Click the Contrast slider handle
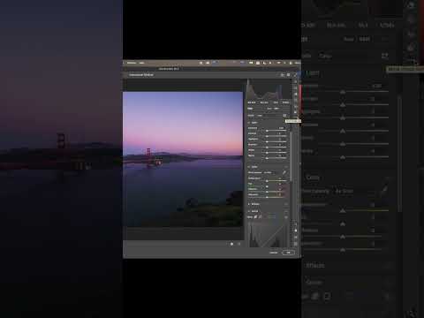424x318 pixels. [x=267, y=136]
